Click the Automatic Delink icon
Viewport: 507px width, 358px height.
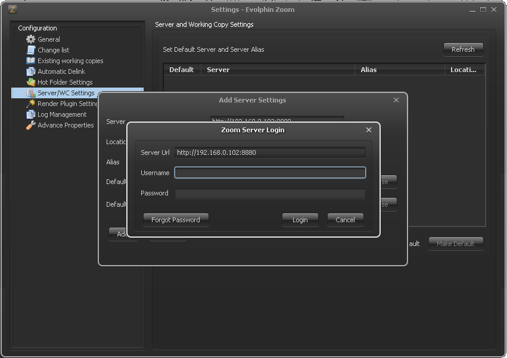[31, 71]
